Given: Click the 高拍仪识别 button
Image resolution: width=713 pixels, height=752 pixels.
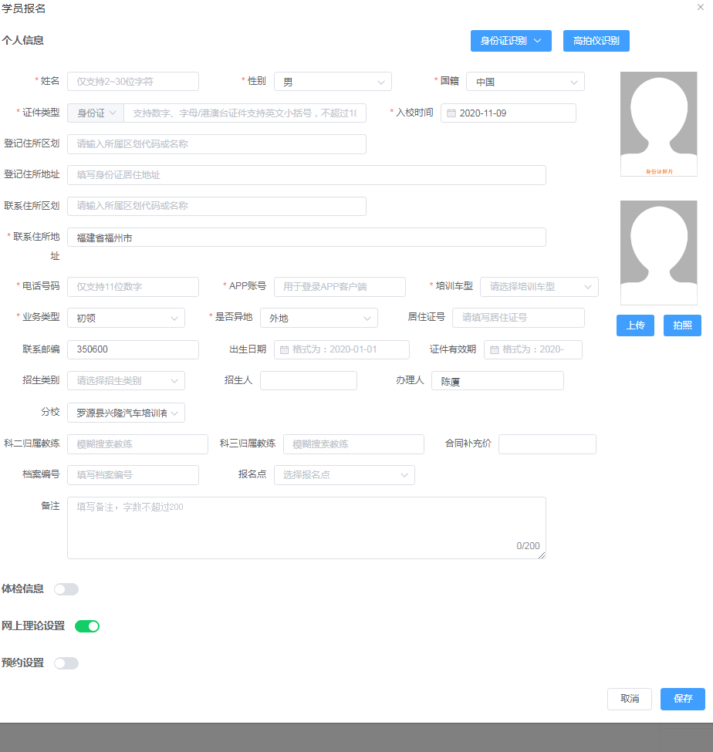Looking at the screenshot, I should [x=596, y=41].
